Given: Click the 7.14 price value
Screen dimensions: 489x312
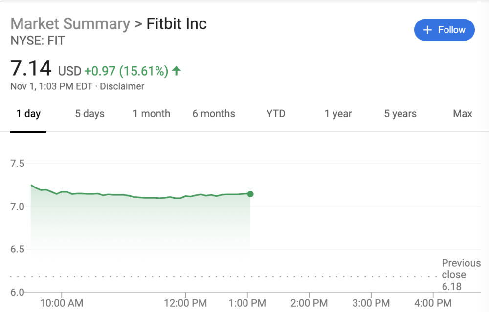Looking at the screenshot, I should [x=31, y=68].
